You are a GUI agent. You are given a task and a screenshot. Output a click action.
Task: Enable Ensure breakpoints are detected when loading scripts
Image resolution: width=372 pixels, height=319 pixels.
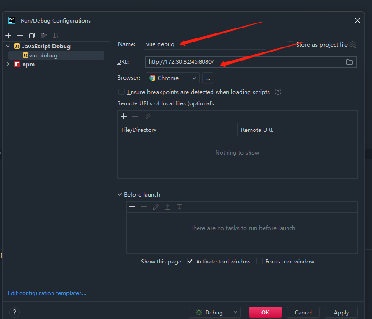[121, 92]
